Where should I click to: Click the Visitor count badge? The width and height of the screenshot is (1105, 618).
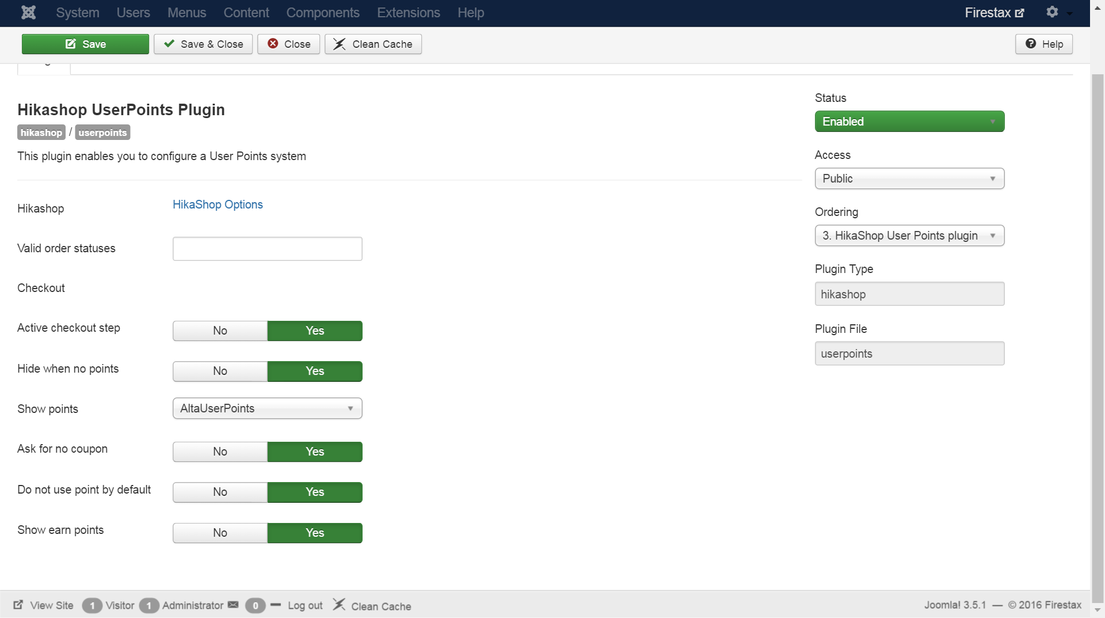click(x=92, y=605)
